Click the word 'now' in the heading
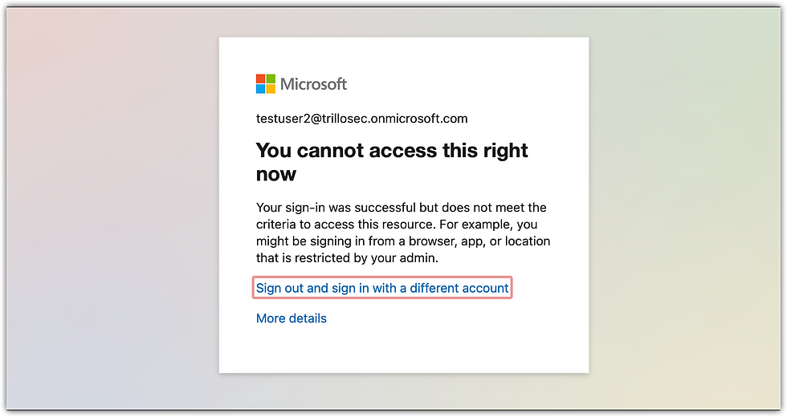Screen dimensions: 787x417 pyautogui.click(x=276, y=175)
